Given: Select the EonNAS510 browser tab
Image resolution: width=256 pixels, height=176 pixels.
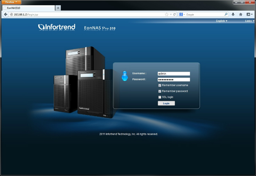Looking at the screenshot, I should [28, 8].
